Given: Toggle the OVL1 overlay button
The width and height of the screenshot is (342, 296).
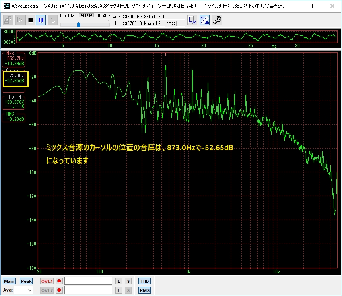Looking at the screenshot, I should (47, 281).
